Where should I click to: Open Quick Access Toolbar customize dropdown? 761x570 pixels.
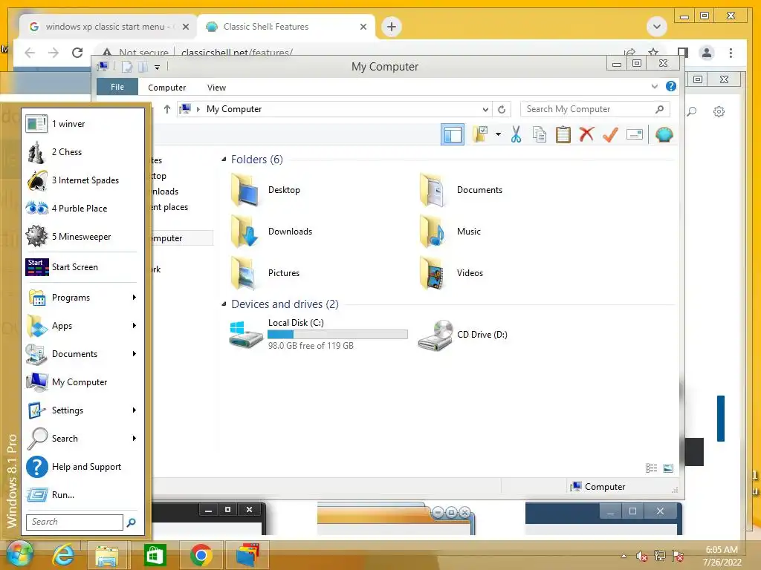click(x=158, y=68)
